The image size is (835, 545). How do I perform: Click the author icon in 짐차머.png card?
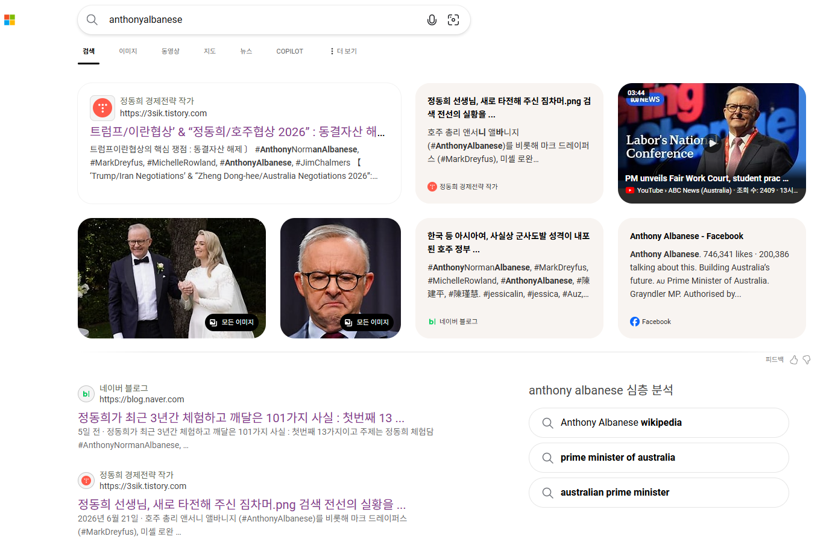click(x=432, y=187)
